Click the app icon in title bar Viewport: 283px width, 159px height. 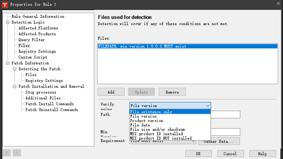click(5, 5)
